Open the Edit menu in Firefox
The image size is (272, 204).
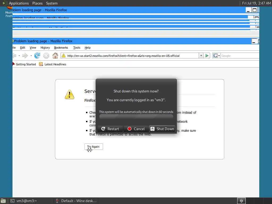pos(23,48)
